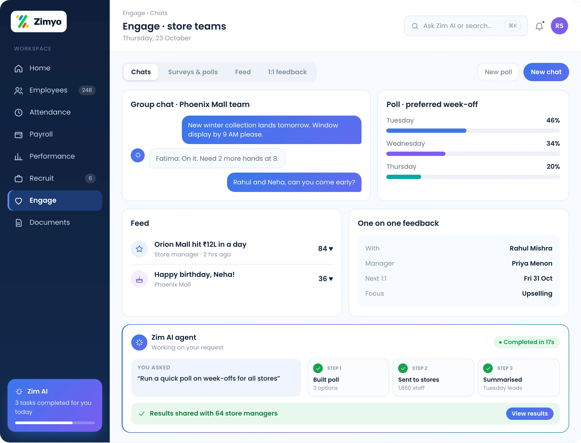581x443 pixels.
Task: Click the New poll button
Action: click(x=498, y=72)
